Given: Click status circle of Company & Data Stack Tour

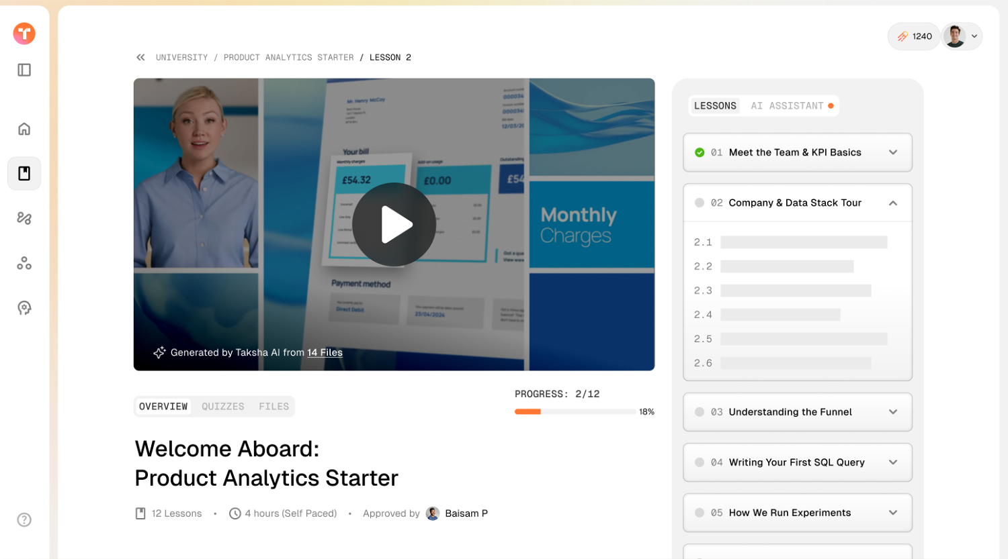Looking at the screenshot, I should [x=700, y=203].
